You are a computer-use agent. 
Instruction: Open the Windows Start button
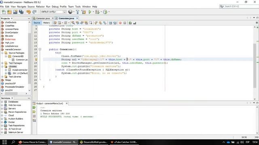(x=4, y=142)
